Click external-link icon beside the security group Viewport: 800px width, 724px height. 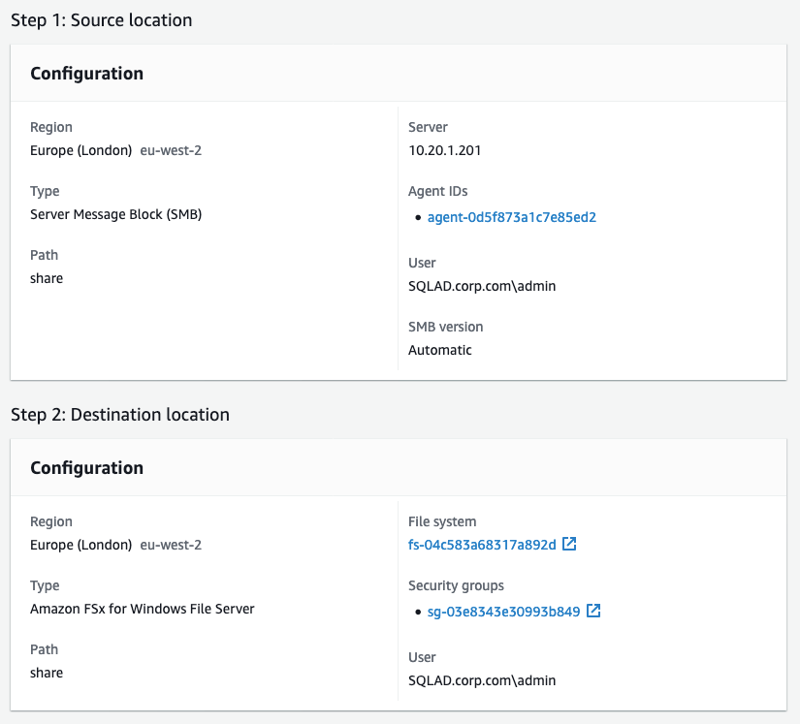tap(592, 612)
